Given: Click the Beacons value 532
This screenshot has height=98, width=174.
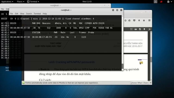Looking at the screenshot, I should 49,28.
